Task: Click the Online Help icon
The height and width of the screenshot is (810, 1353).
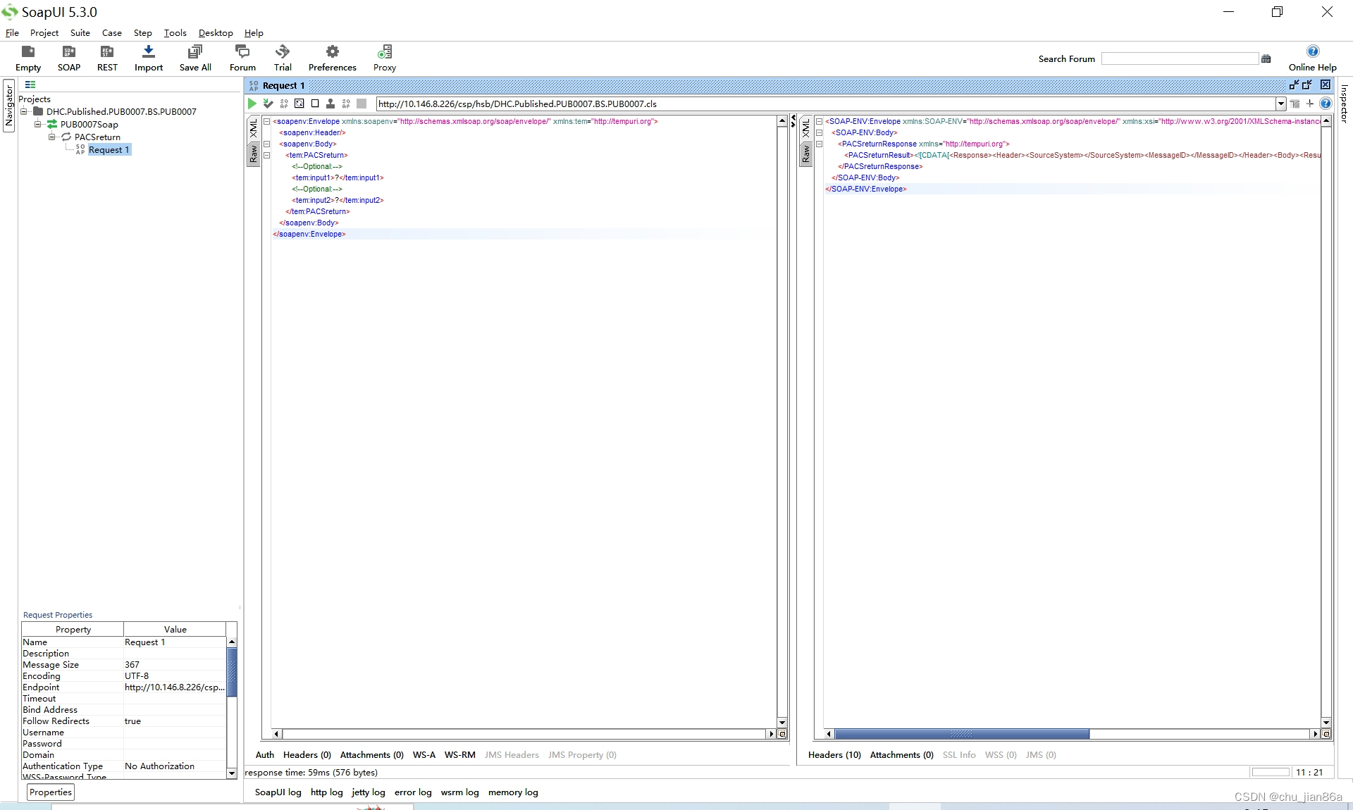Action: tap(1313, 51)
